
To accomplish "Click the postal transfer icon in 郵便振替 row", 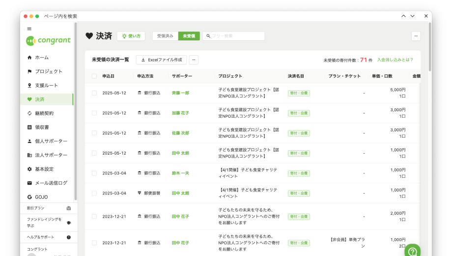I will coord(140,192).
